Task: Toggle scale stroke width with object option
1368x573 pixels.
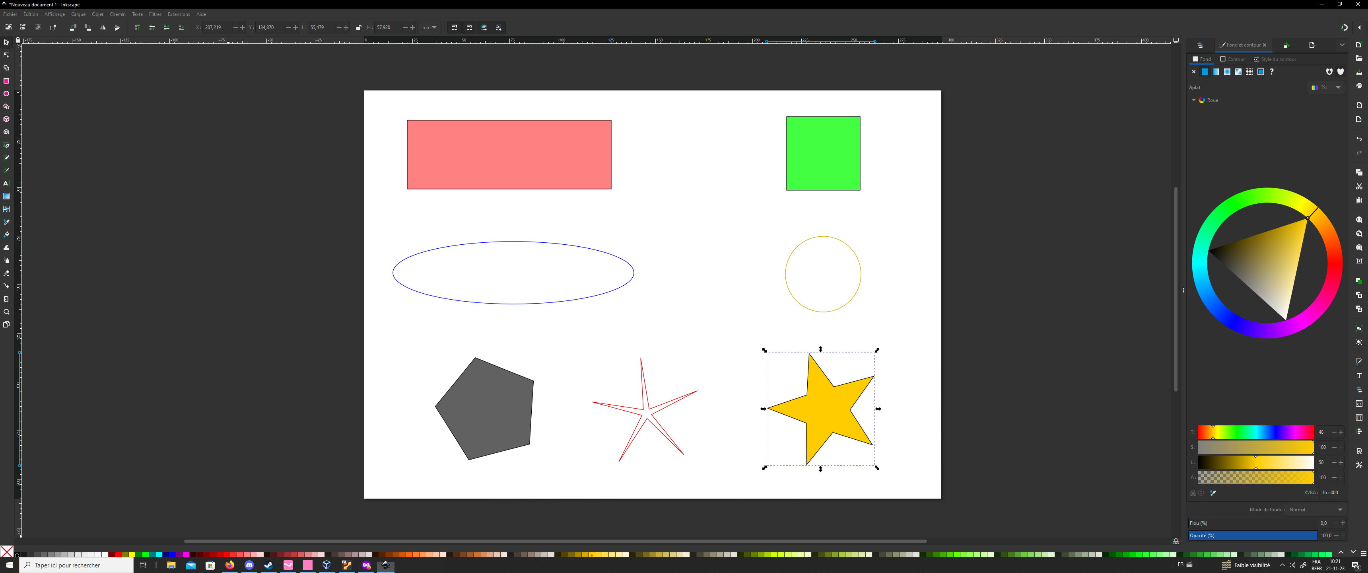Action: (x=454, y=27)
